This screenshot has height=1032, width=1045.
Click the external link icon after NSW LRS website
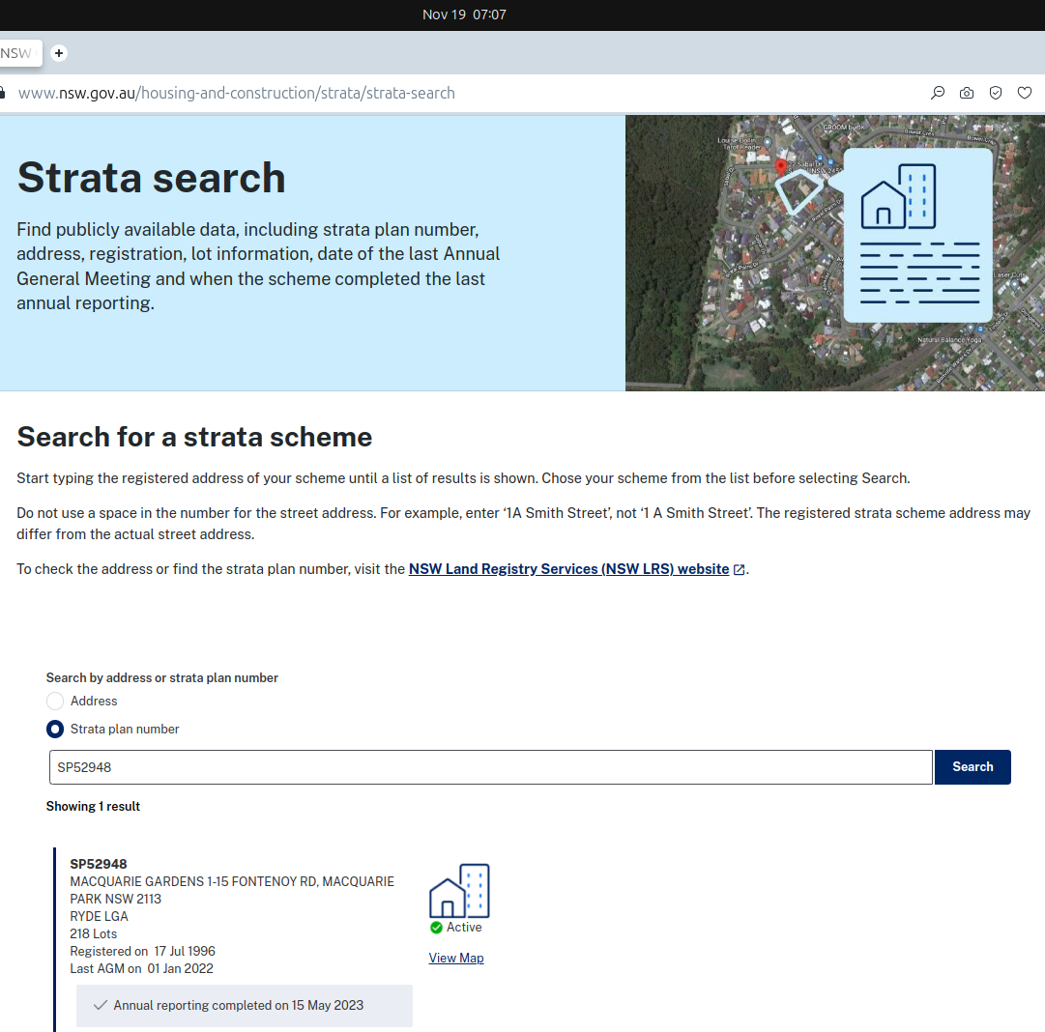(x=740, y=570)
